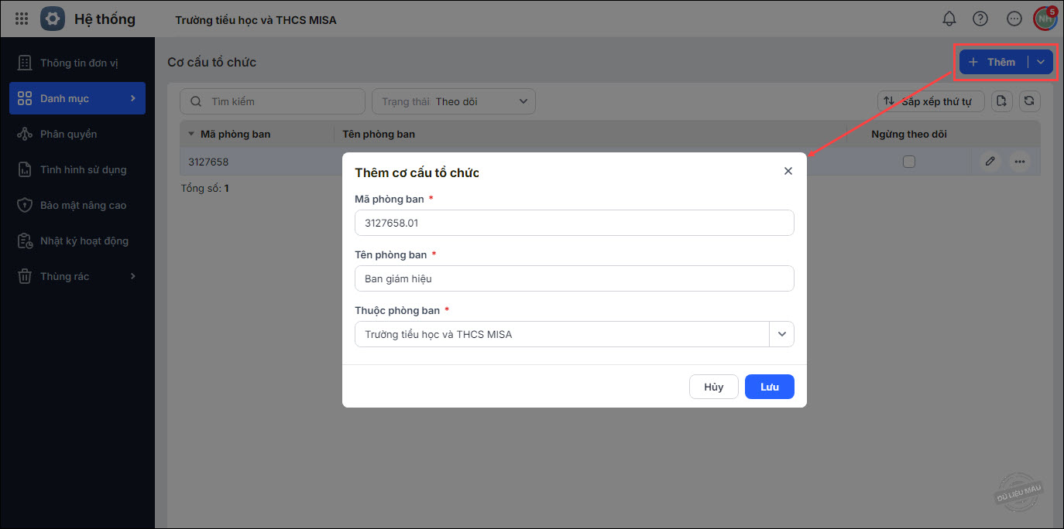Click the notification bell icon
This screenshot has width=1064, height=529.
[949, 19]
